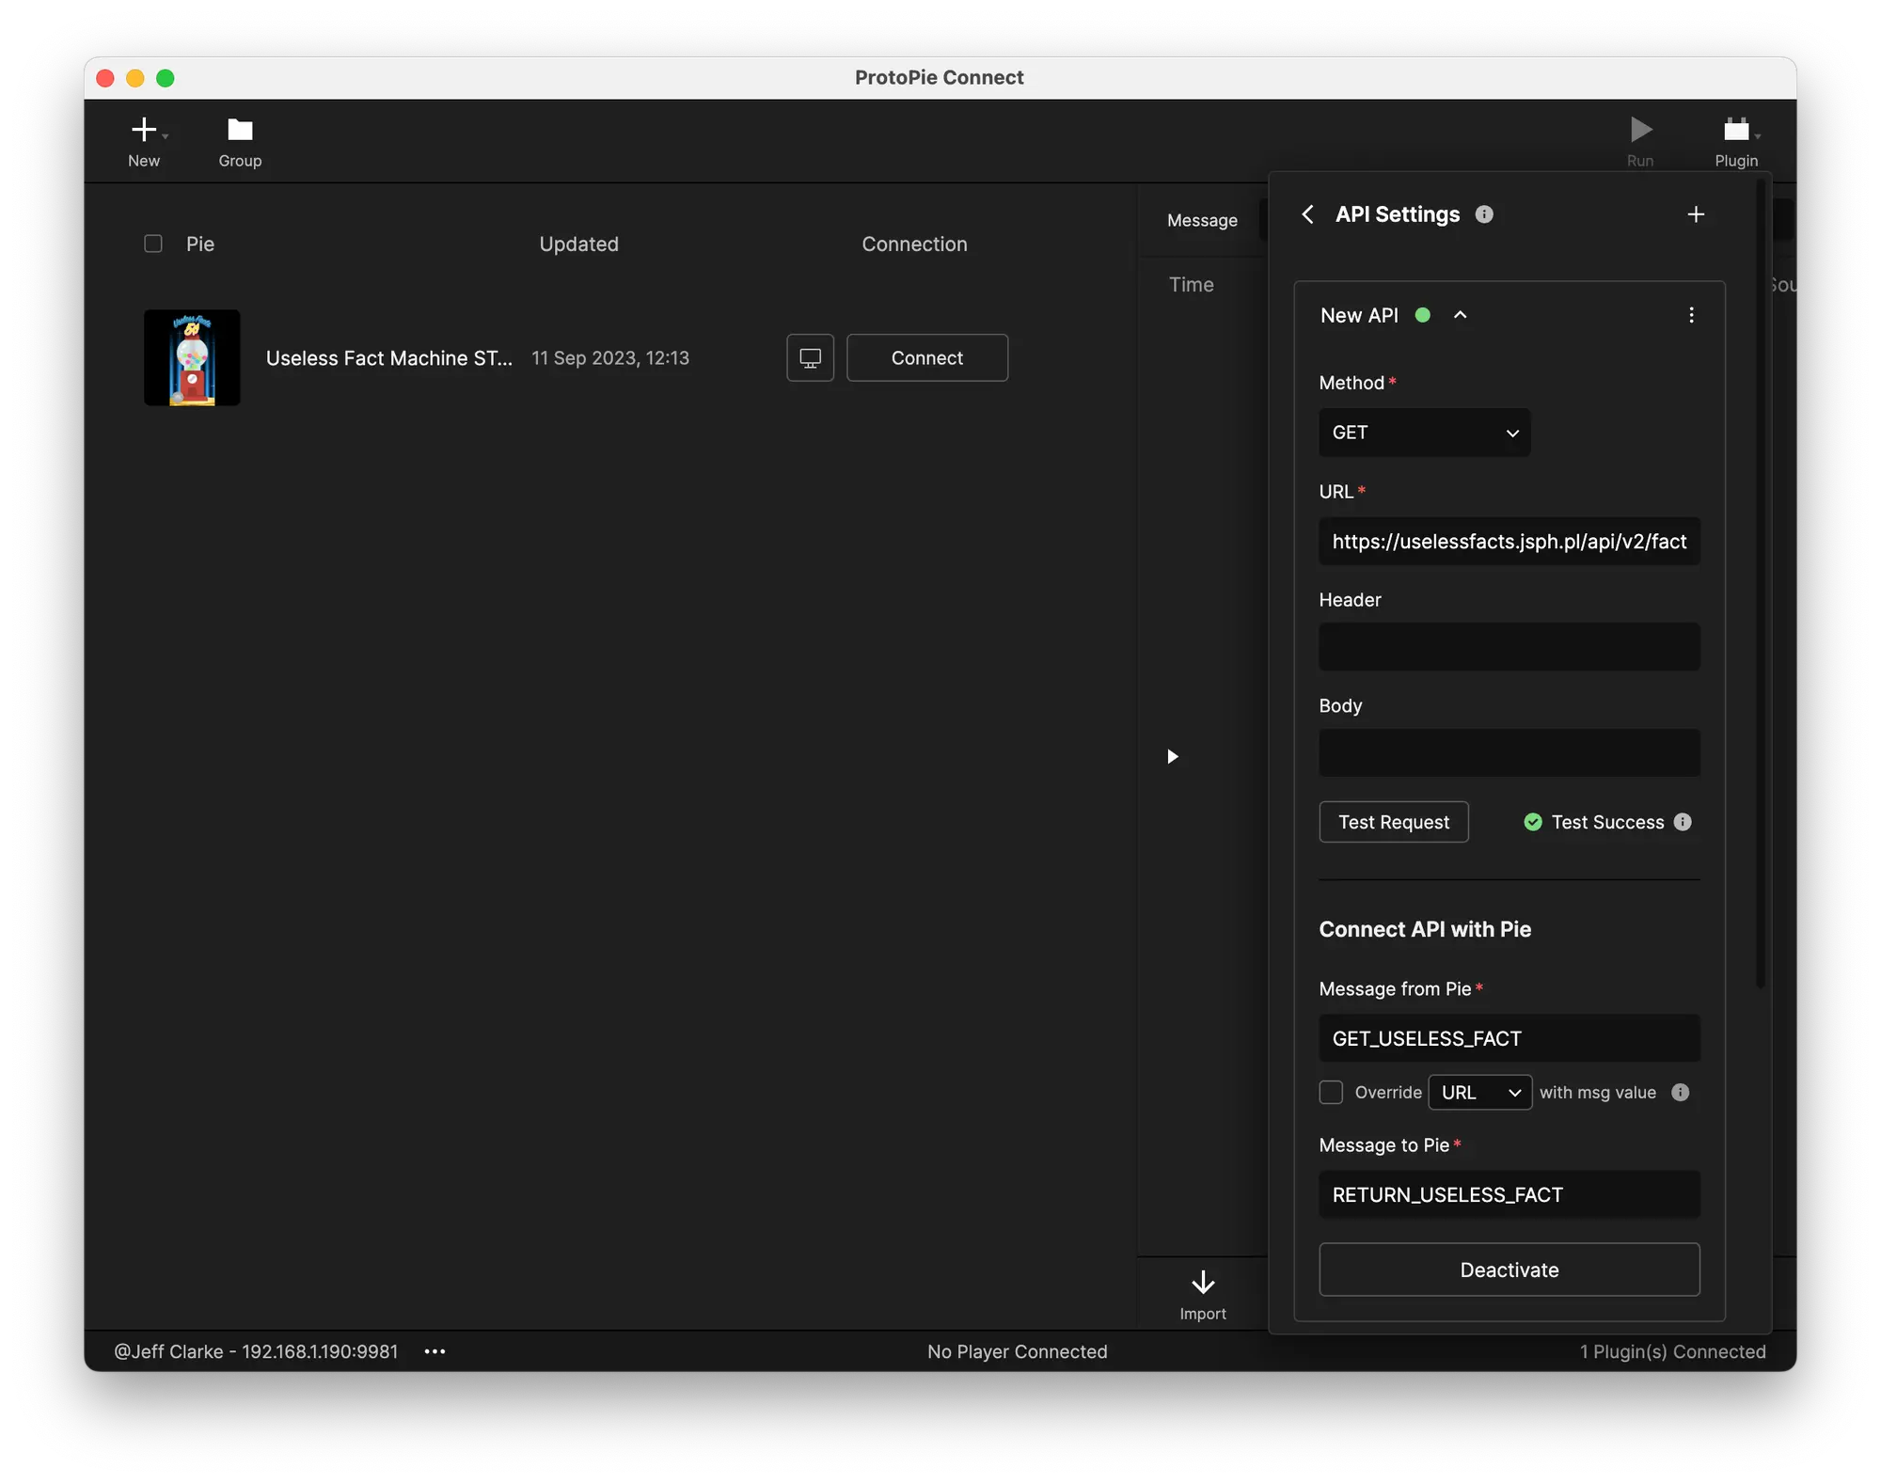
Task: Click the API Settings panel scrollbar
Action: pyautogui.click(x=1761, y=583)
